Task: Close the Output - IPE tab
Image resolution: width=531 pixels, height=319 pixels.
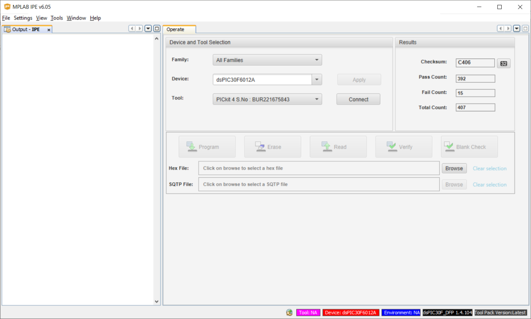Action: [49, 30]
